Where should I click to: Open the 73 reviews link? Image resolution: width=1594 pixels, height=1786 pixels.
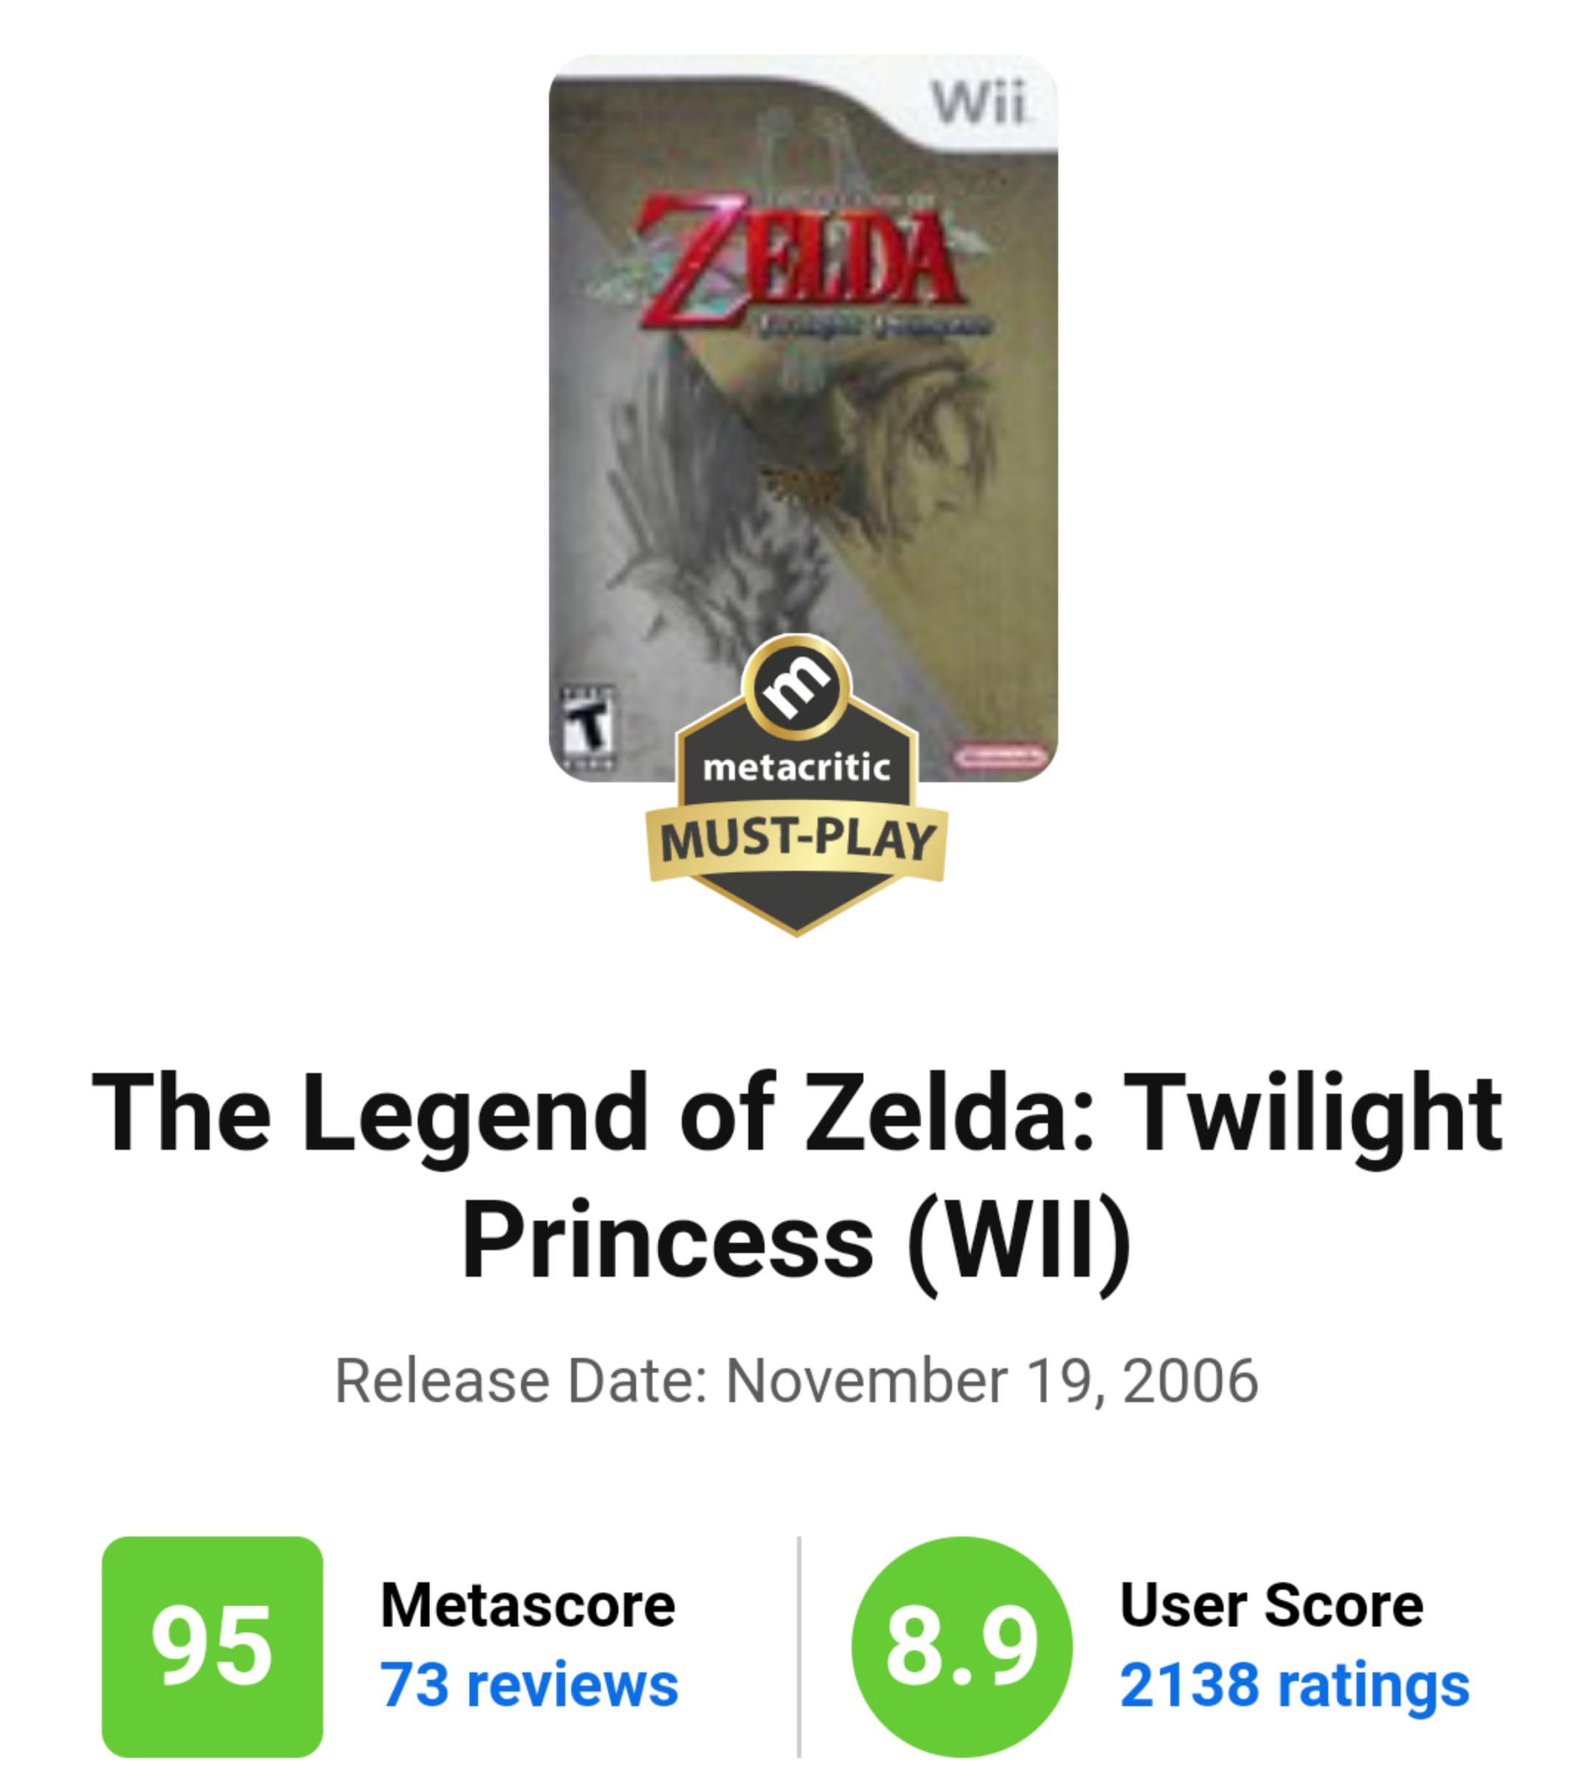(x=529, y=1684)
